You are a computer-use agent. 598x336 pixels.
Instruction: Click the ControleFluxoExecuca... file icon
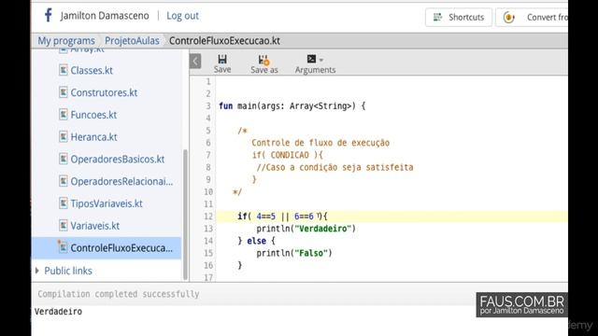(x=64, y=247)
